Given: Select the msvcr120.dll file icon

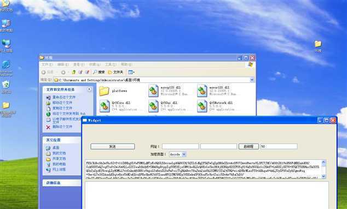Looking at the screenshot, I should [x=202, y=91].
